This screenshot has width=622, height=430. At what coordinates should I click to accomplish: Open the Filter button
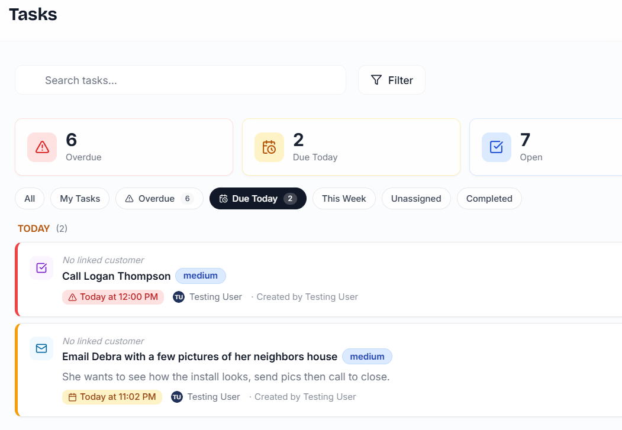(x=392, y=80)
